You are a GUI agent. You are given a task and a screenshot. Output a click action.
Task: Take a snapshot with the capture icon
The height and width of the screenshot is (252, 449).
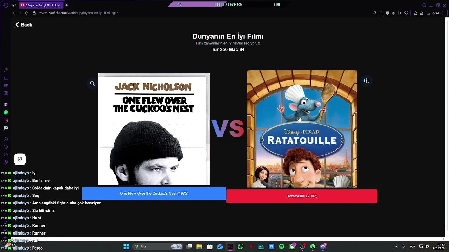tap(381, 13)
